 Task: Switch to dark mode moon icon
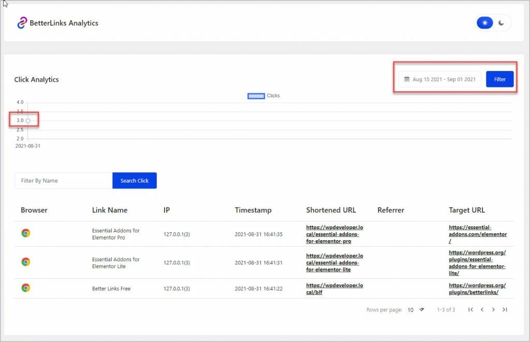501,23
